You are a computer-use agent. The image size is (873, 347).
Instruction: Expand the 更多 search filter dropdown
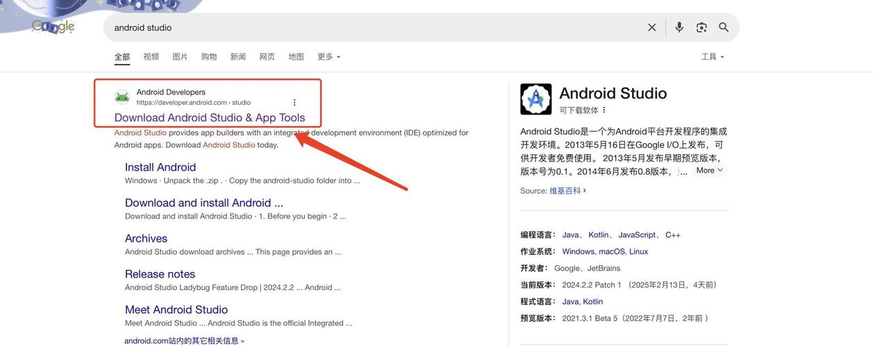pyautogui.click(x=329, y=57)
